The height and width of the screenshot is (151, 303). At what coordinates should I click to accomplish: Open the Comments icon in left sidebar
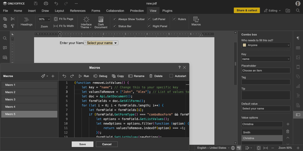tap(5, 48)
